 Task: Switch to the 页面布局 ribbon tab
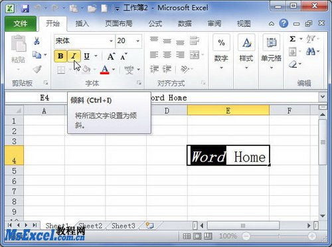click(x=119, y=23)
